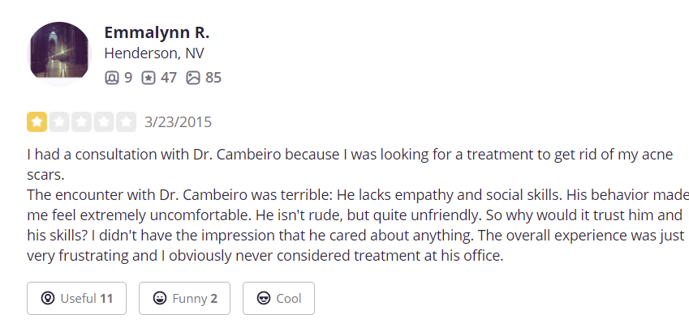689x336 pixels.
Task: Click the laughing face Funny icon
Action: pyautogui.click(x=160, y=298)
